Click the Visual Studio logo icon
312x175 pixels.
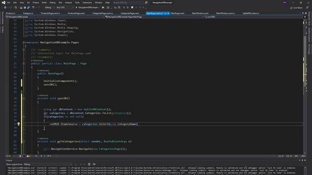point(3,2)
